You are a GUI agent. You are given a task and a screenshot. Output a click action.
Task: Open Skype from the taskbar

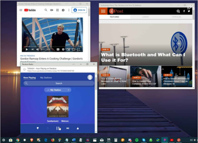coord(144,140)
